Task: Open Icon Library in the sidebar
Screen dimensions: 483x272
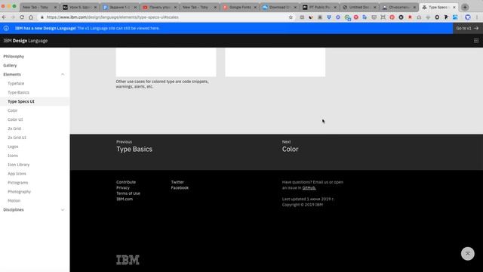Action: tap(18, 165)
